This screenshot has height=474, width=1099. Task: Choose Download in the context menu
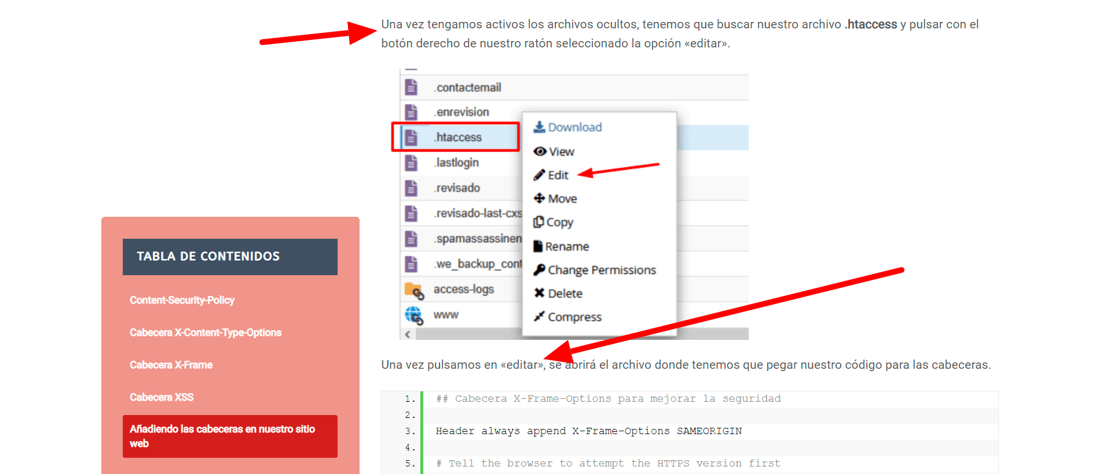[x=575, y=127]
